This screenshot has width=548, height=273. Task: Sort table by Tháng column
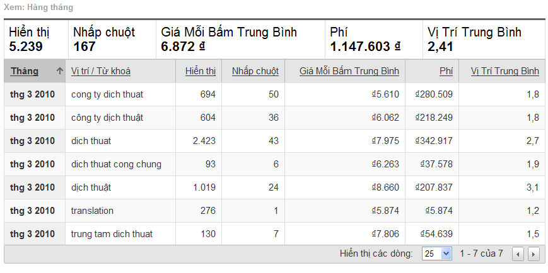click(25, 71)
